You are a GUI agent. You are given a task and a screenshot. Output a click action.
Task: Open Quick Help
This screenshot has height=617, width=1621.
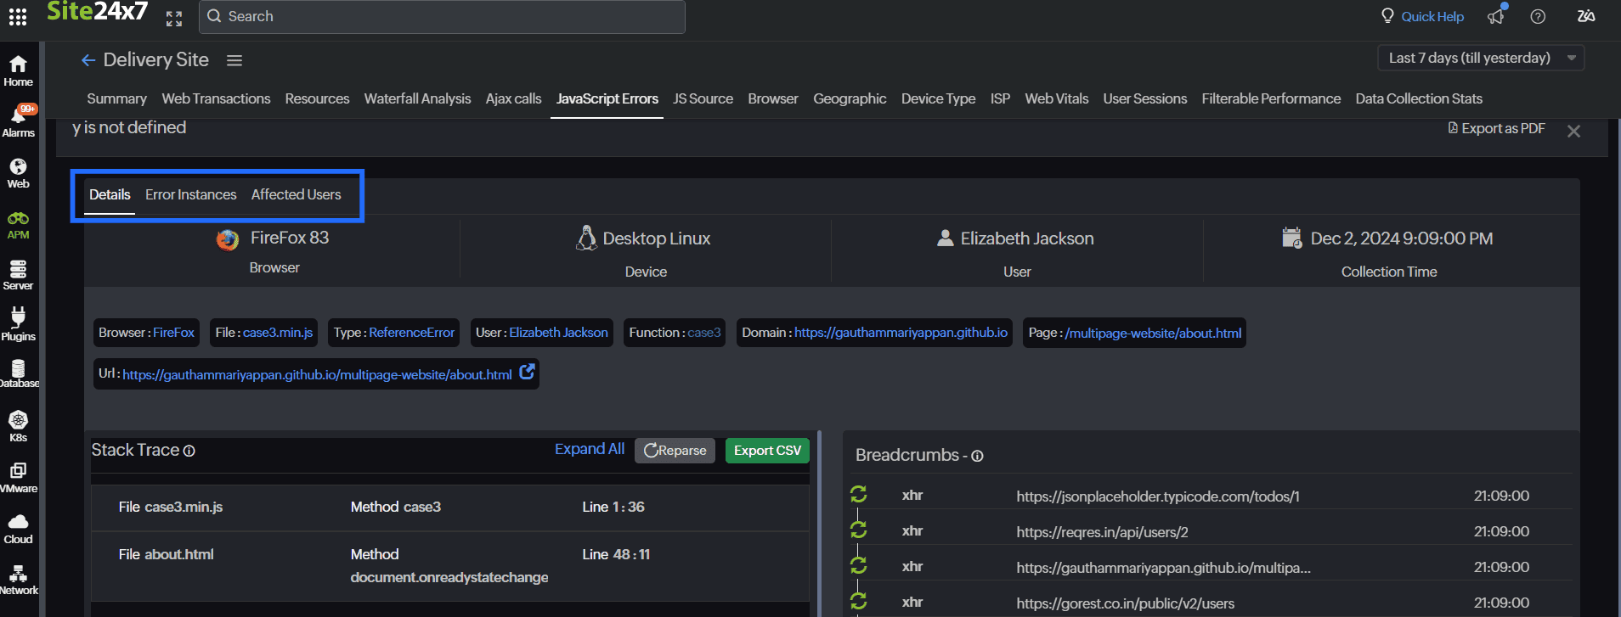click(x=1422, y=16)
